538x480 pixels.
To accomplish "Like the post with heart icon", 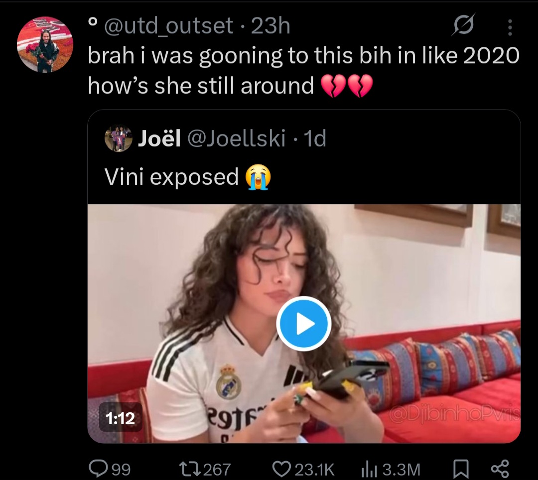I will (x=281, y=469).
